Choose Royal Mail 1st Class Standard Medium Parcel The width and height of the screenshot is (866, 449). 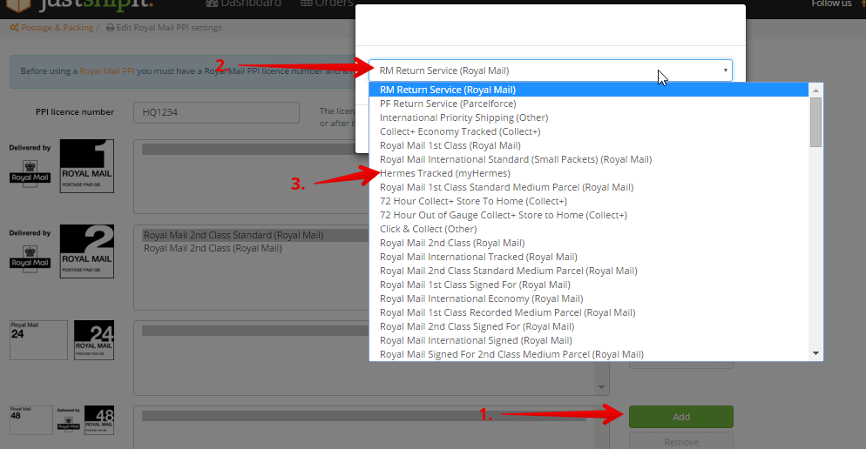click(589, 187)
